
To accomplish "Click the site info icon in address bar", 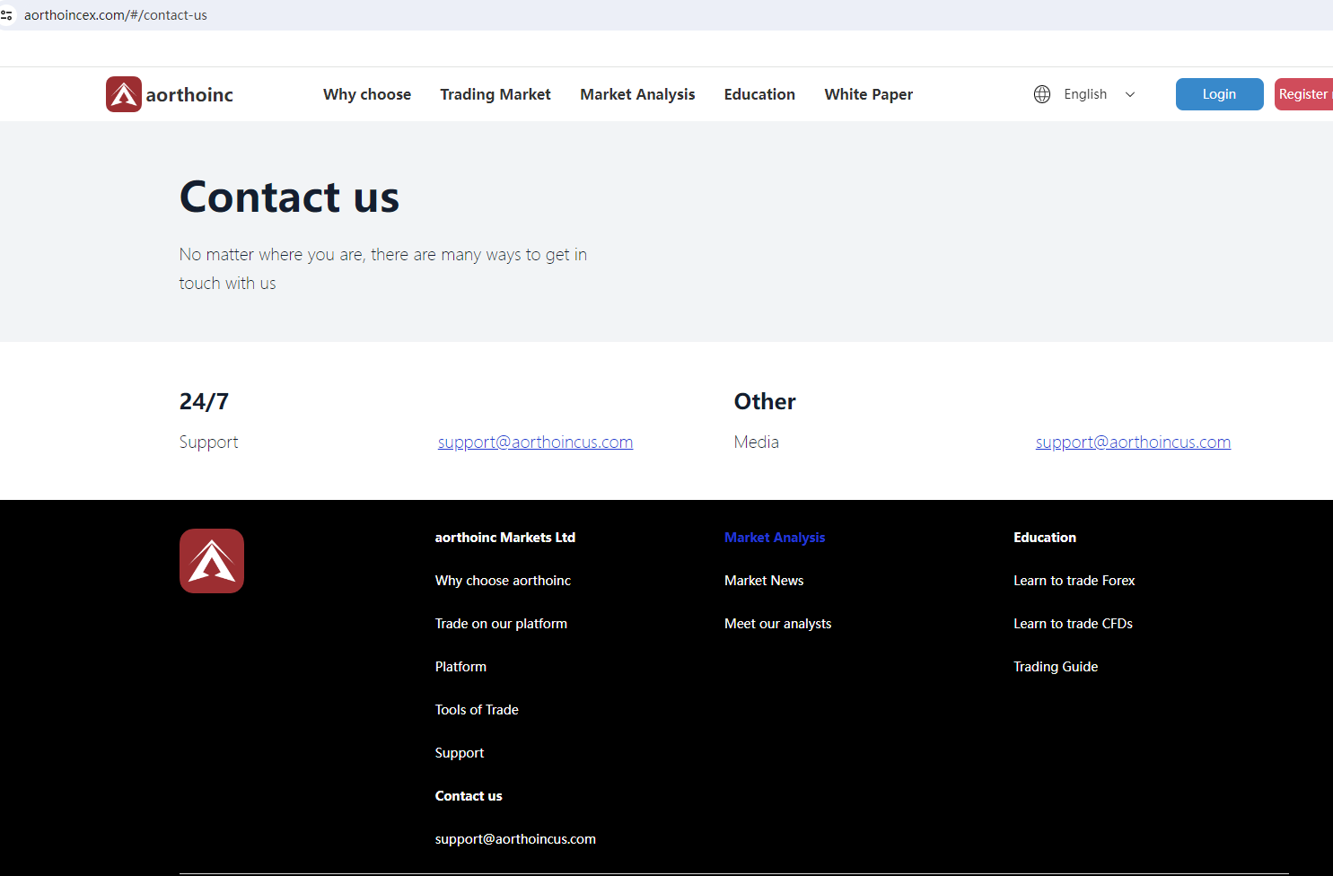I will (x=7, y=15).
